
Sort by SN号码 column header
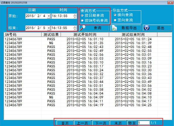pyautogui.click(x=23, y=35)
